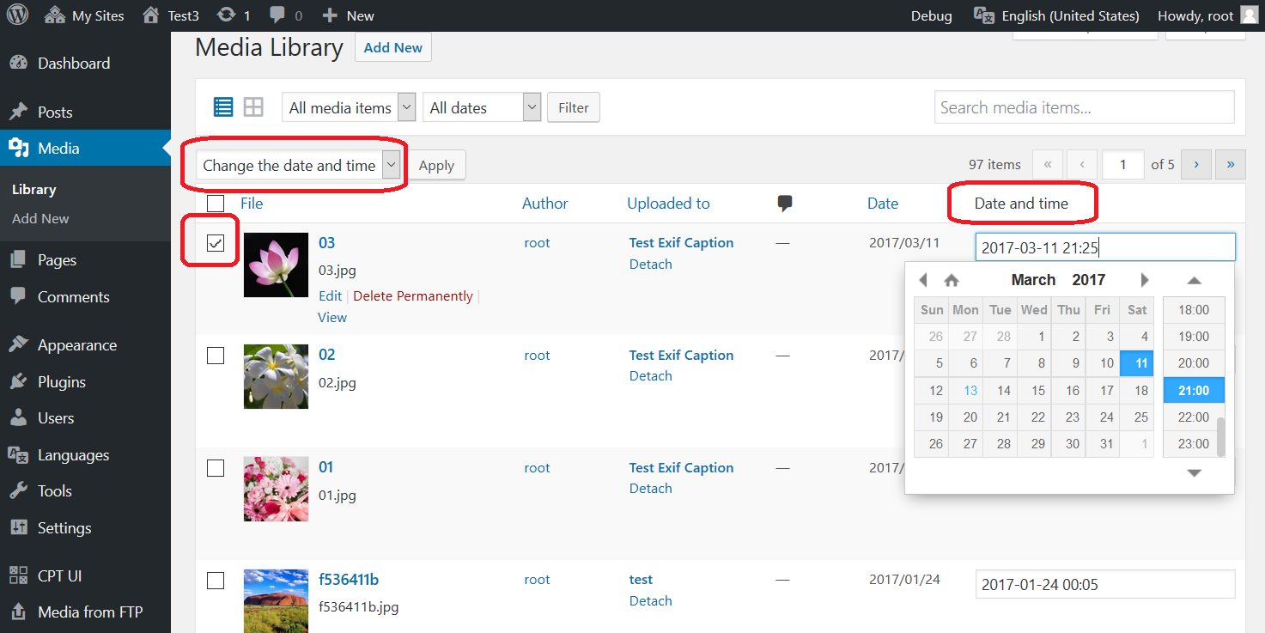The image size is (1265, 633).
Task: Click the updates icon in admin bar
Action: pyautogui.click(x=227, y=15)
